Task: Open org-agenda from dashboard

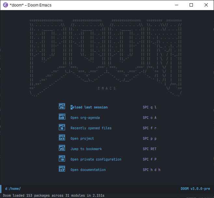Action: coord(85,118)
